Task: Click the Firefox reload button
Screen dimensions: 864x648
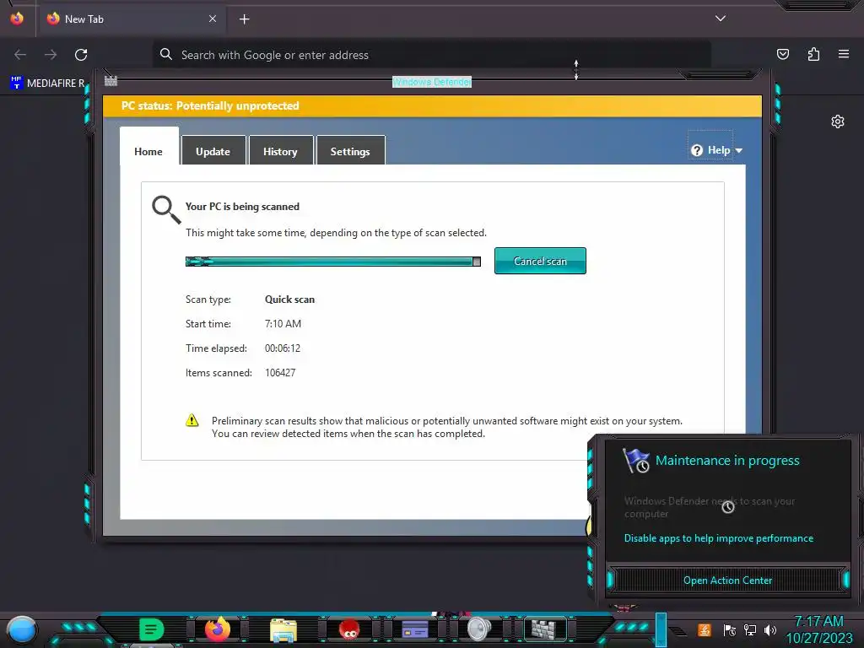Action: pos(81,55)
